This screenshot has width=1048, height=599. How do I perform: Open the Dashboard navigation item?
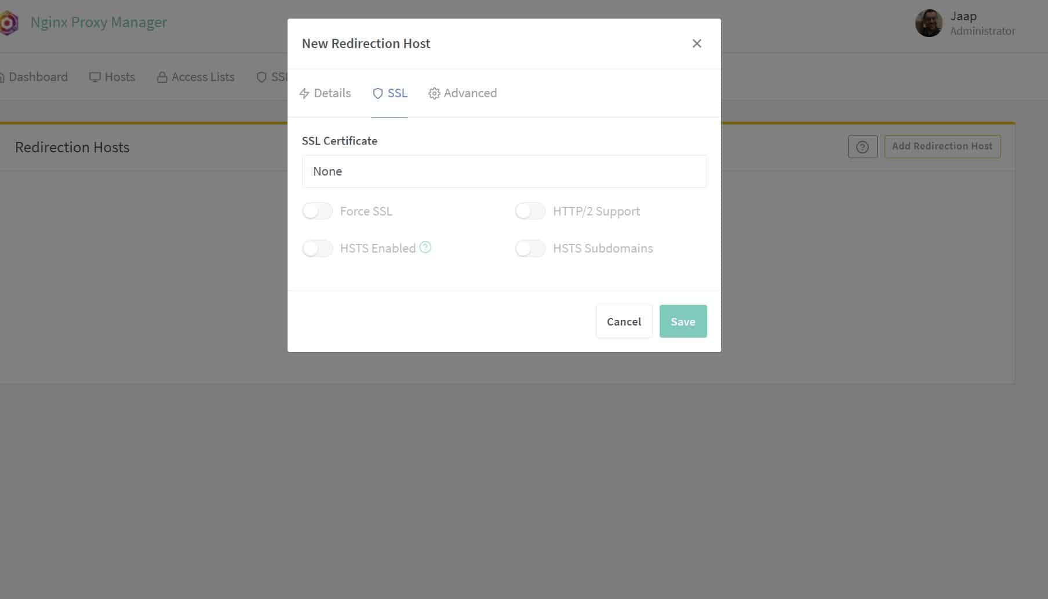pyautogui.click(x=38, y=77)
